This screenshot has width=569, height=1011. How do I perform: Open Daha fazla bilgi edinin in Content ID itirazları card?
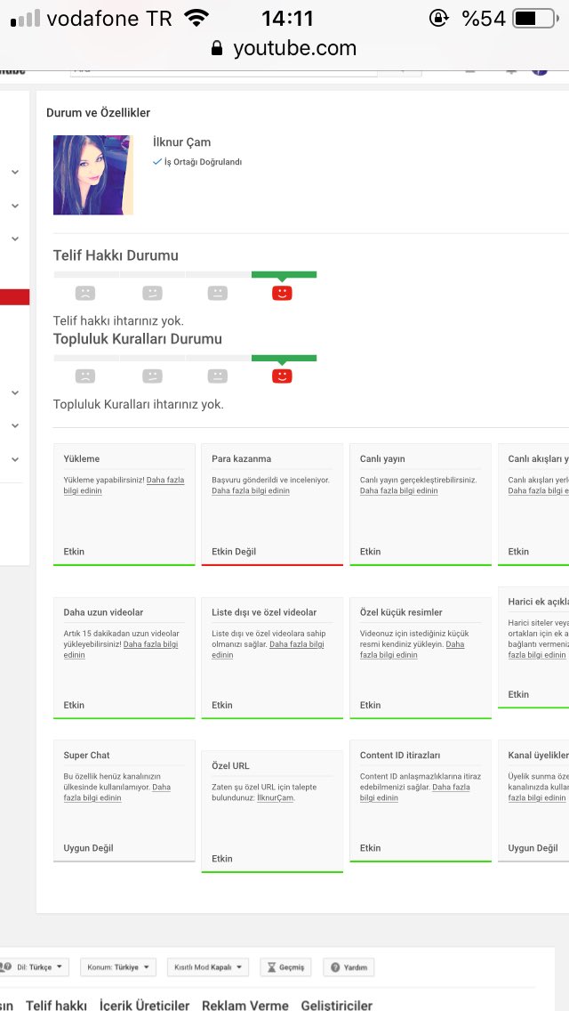point(415,792)
